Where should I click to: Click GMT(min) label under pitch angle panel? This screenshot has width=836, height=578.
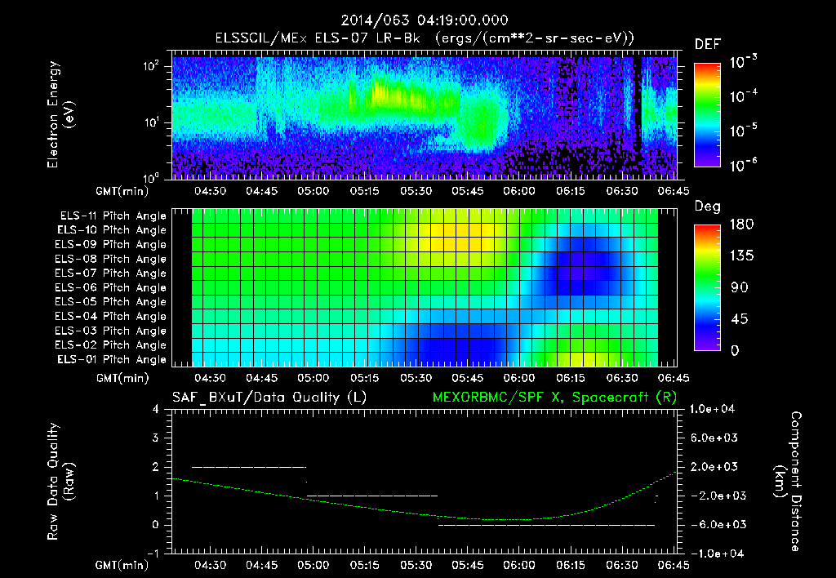(x=122, y=379)
